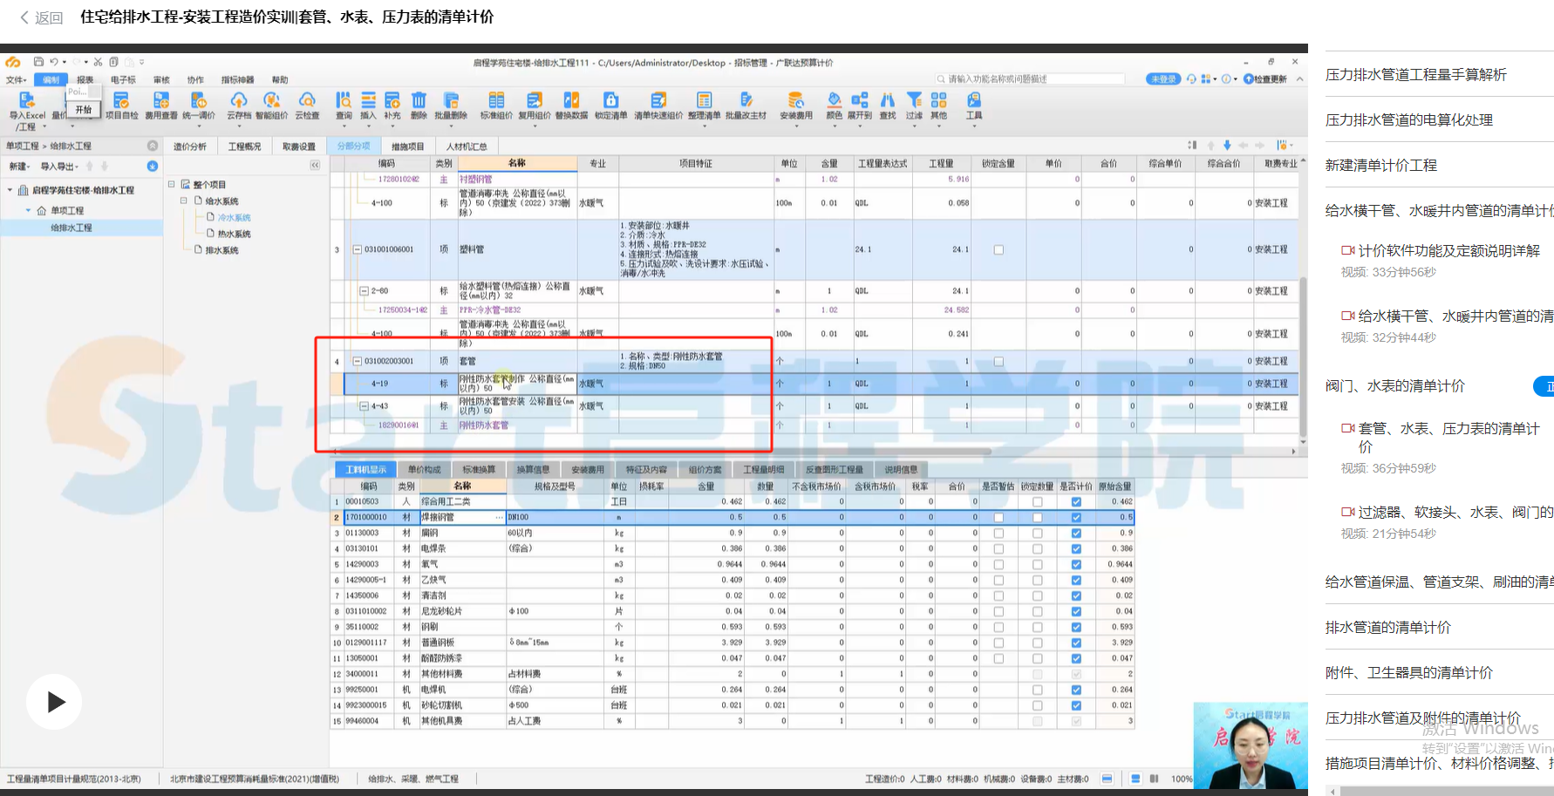Switch to 单价构成 tab
Image resolution: width=1554 pixels, height=796 pixels.
point(425,469)
